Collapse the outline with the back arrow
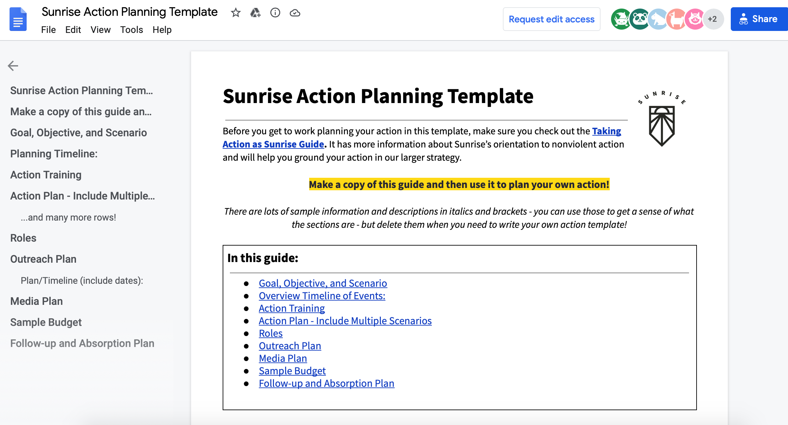 click(x=13, y=66)
